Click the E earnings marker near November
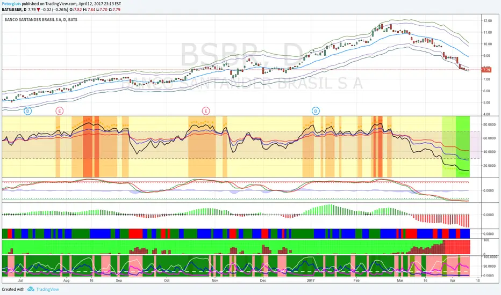Image resolution: width=501 pixels, height=295 pixels. click(x=206, y=111)
